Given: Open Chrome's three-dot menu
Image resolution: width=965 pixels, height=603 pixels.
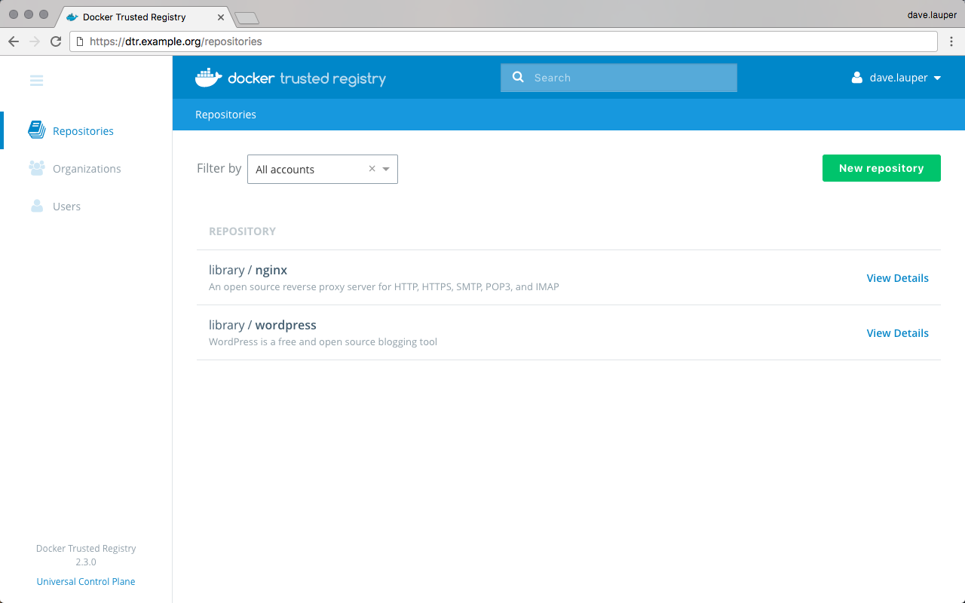Looking at the screenshot, I should pos(951,41).
